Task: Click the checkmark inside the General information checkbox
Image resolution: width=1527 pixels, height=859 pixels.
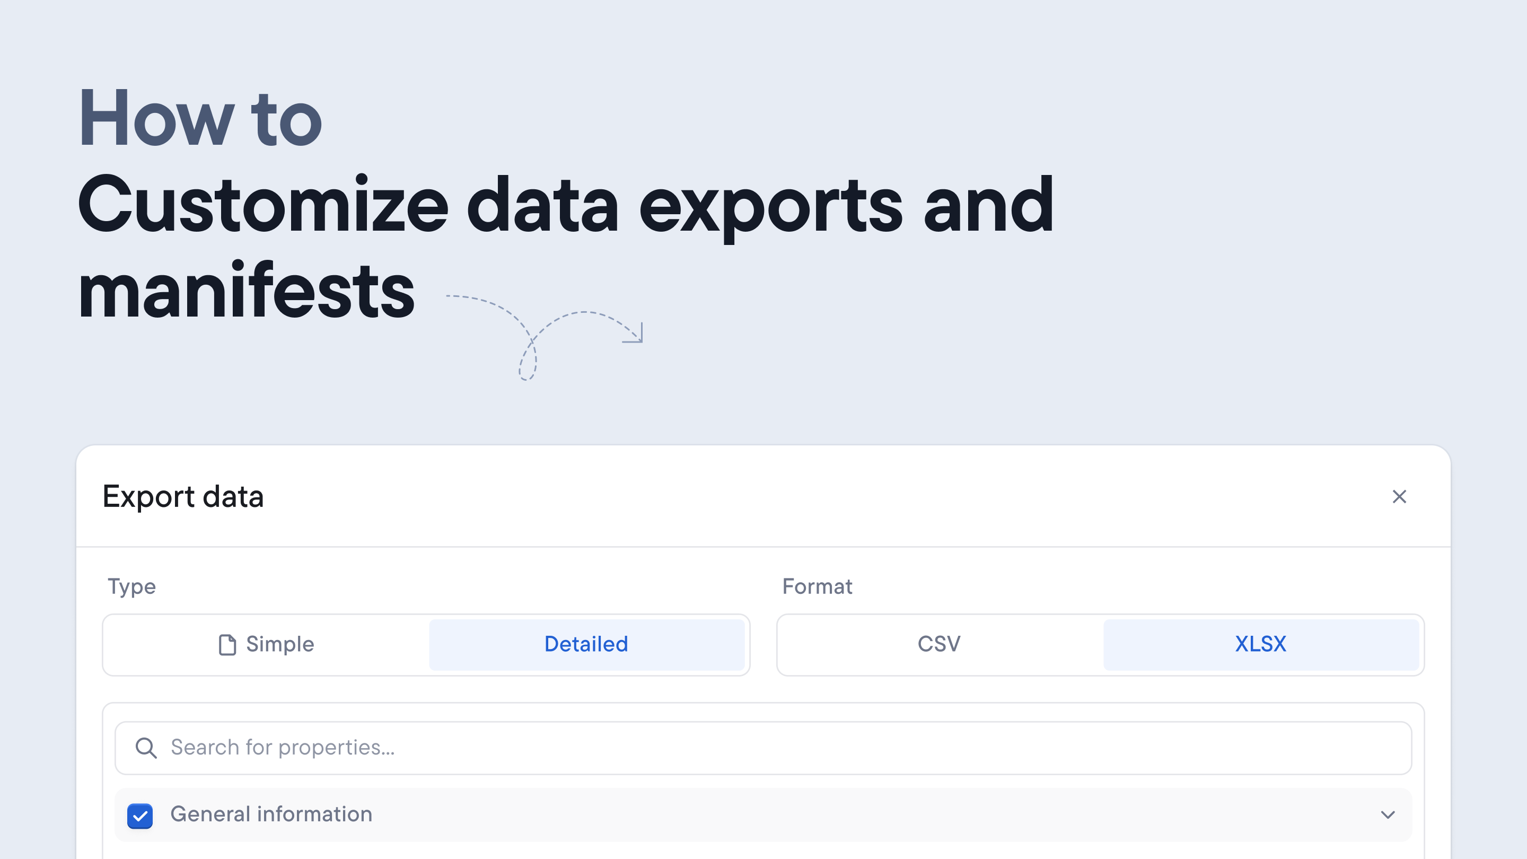Action: 140,814
